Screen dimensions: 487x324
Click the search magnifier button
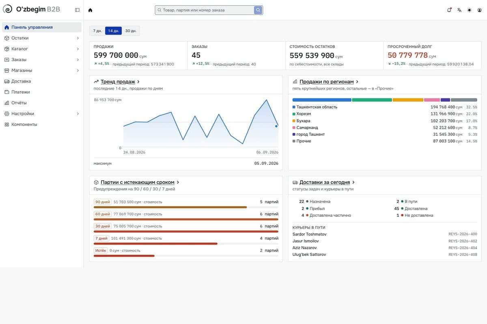coord(258,10)
